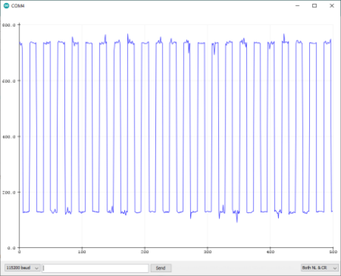
Task: Focus the serial message input field
Action: (x=95, y=268)
